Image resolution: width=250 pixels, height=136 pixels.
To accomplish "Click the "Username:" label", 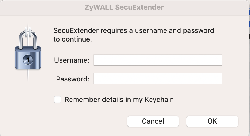I will (72, 60).
